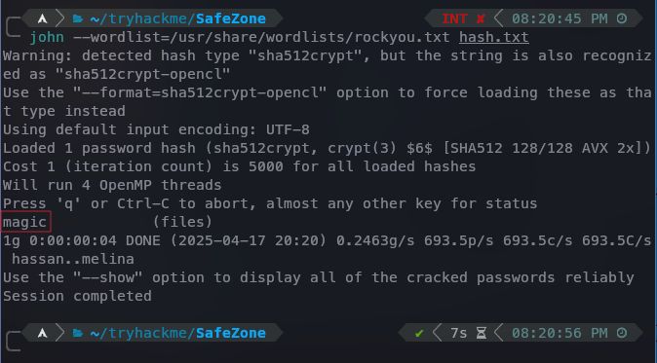Click the SafeZone directory in top prompt
This screenshot has height=363, width=657.
coord(231,18)
